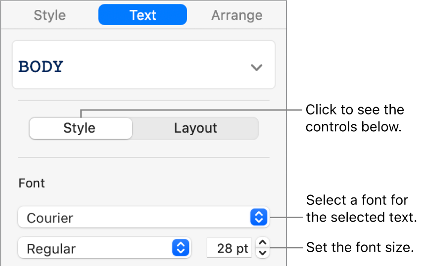Click the blue arrows beside Regular

pos(181,248)
